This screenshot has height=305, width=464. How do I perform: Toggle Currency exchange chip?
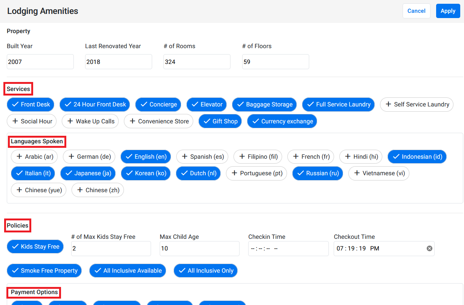282,121
